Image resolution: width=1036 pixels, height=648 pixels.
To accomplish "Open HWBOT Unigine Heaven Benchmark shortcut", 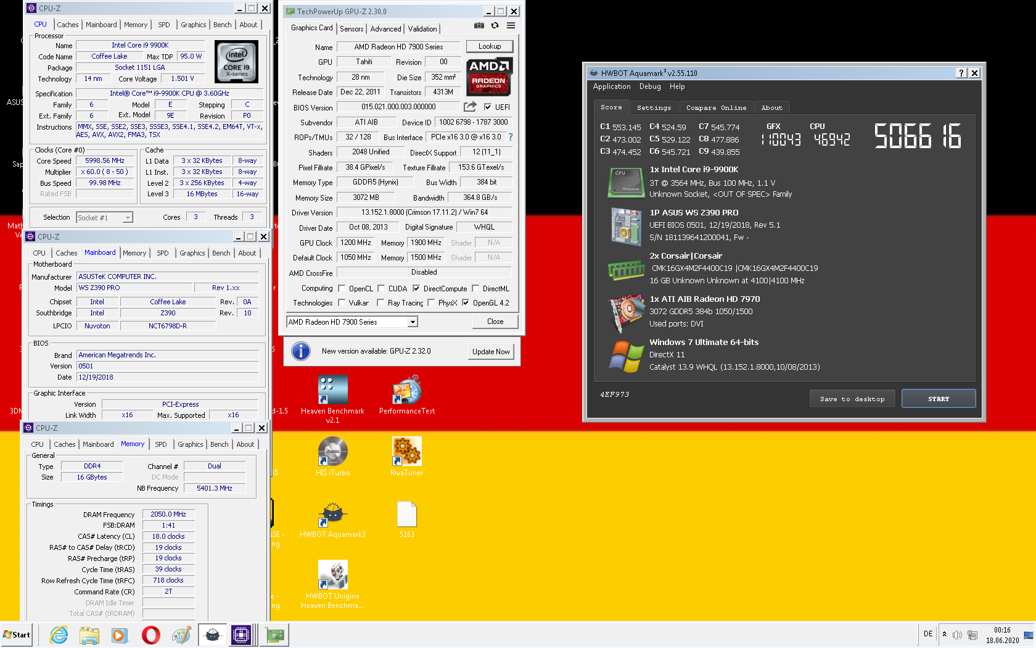I will 332,584.
